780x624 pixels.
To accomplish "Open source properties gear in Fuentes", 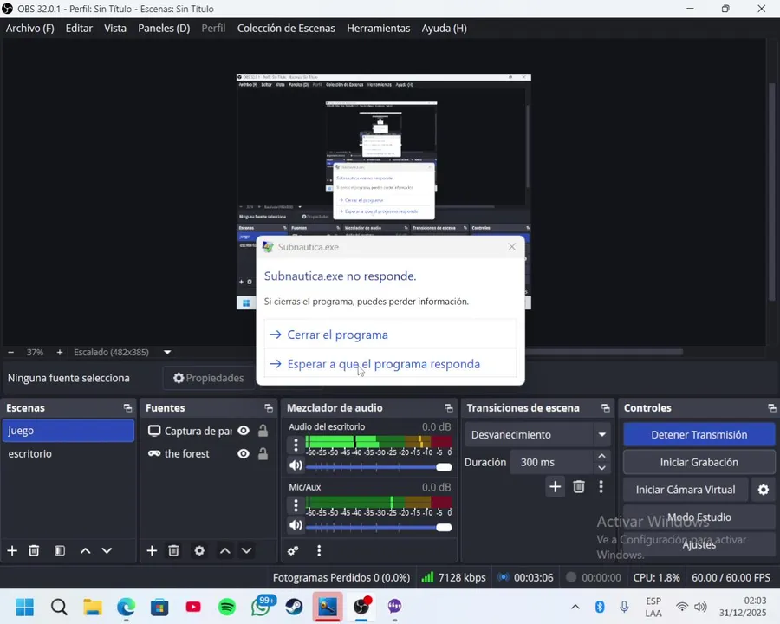I will tap(199, 551).
